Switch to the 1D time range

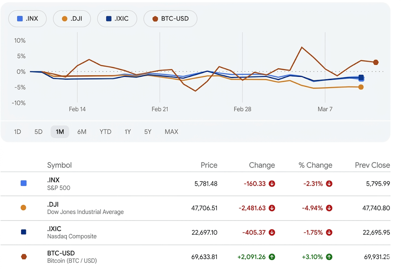coord(17,132)
